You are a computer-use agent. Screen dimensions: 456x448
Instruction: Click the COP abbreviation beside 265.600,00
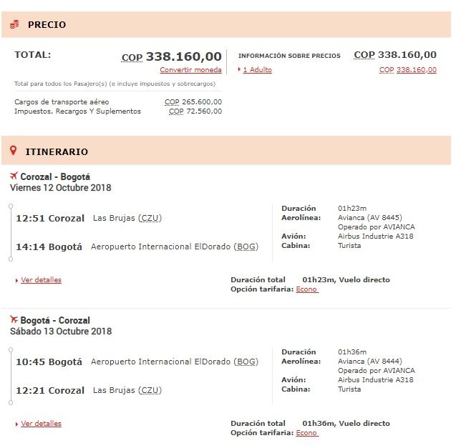click(x=172, y=102)
